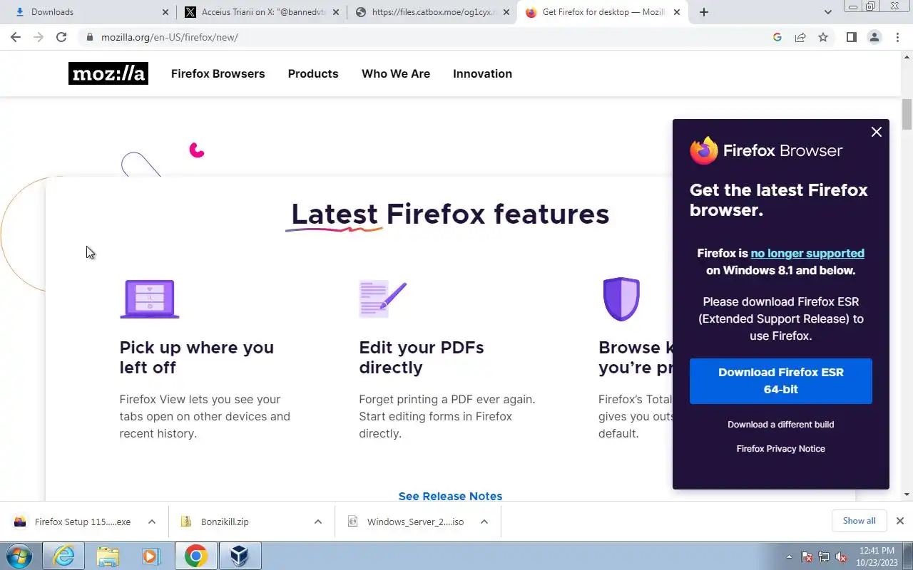Open the Chrome profile avatar
This screenshot has height=570, width=913.
(874, 37)
